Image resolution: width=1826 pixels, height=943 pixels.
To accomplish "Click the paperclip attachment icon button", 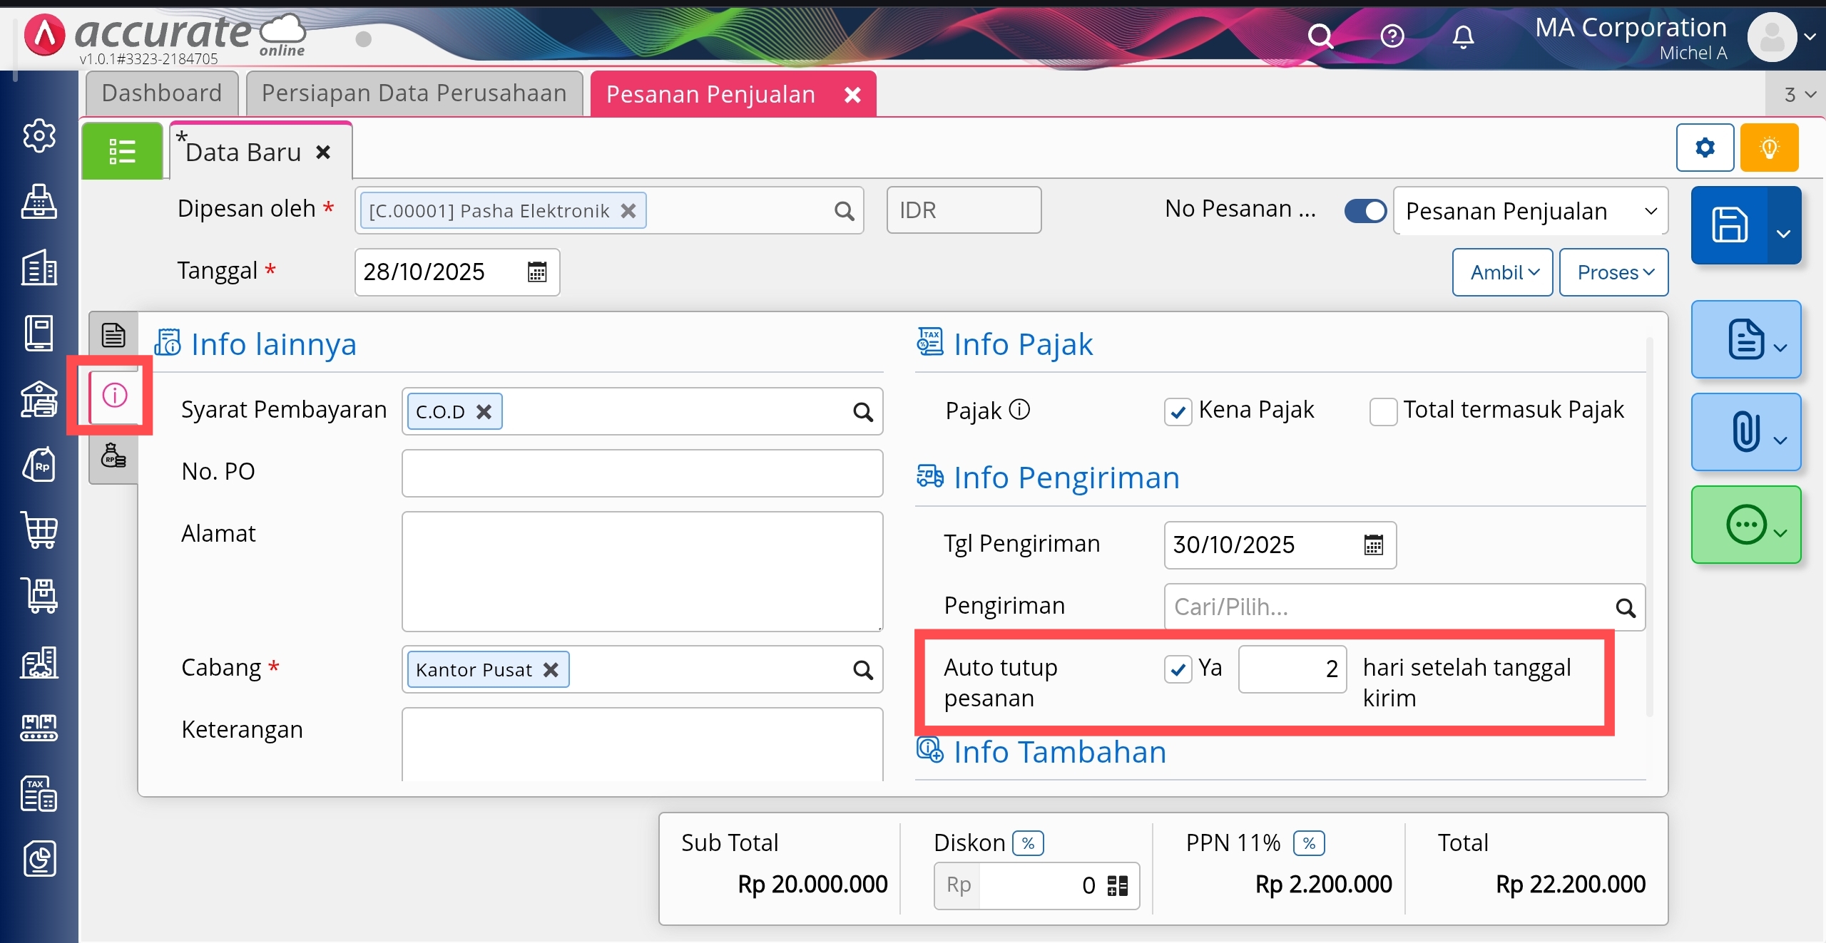I will coord(1745,432).
